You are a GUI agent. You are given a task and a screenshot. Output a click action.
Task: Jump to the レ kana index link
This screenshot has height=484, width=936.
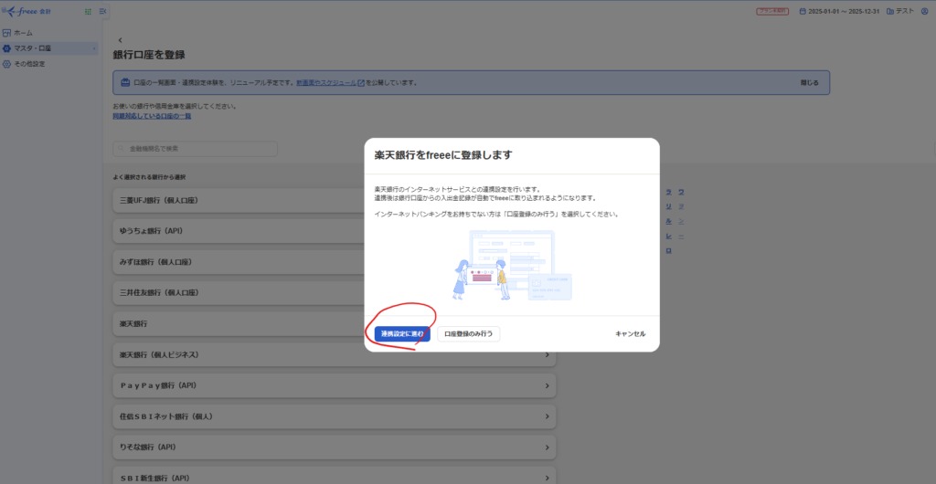[x=668, y=236]
